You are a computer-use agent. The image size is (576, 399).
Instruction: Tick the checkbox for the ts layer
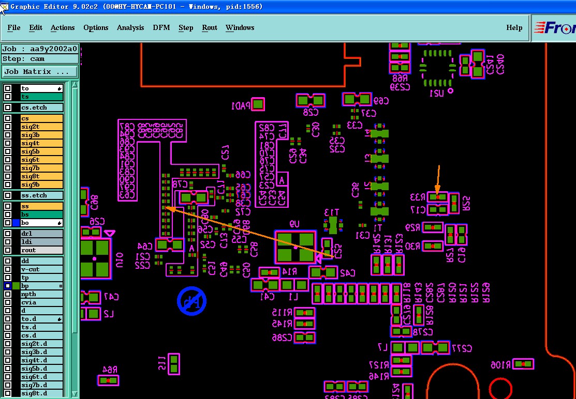(7, 97)
